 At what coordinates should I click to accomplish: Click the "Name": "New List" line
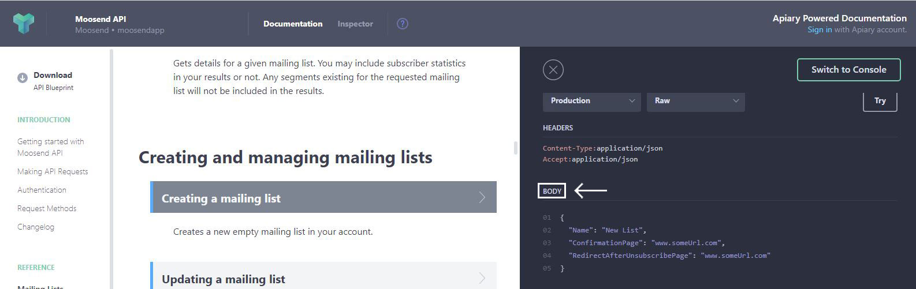coord(607,230)
